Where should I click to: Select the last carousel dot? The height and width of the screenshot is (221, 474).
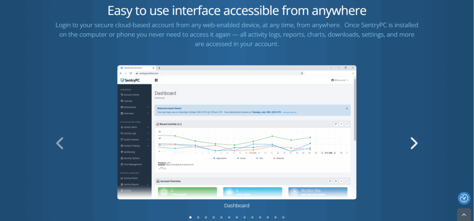pyautogui.click(x=283, y=217)
